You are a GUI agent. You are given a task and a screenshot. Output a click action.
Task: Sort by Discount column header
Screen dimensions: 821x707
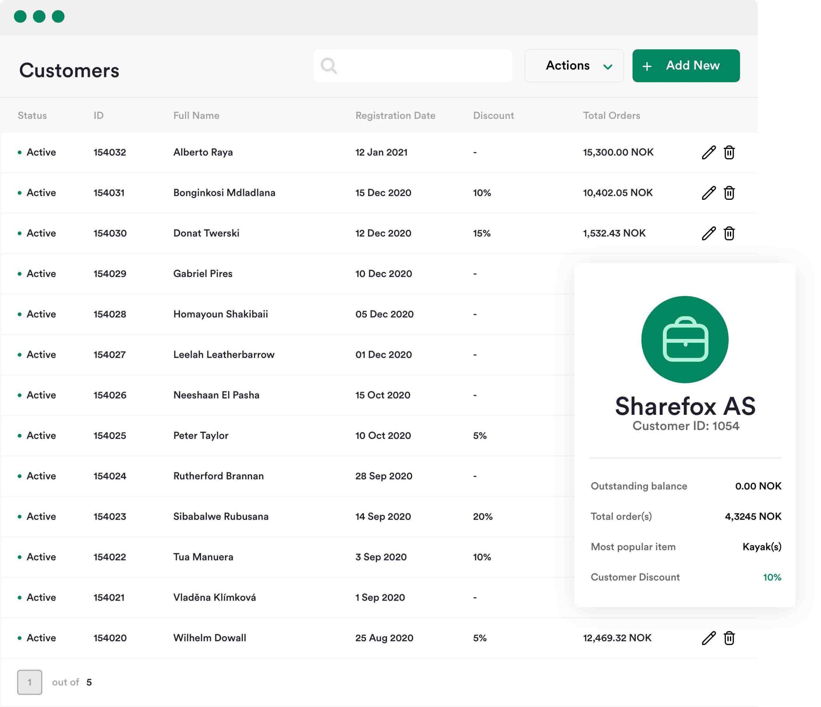click(494, 116)
